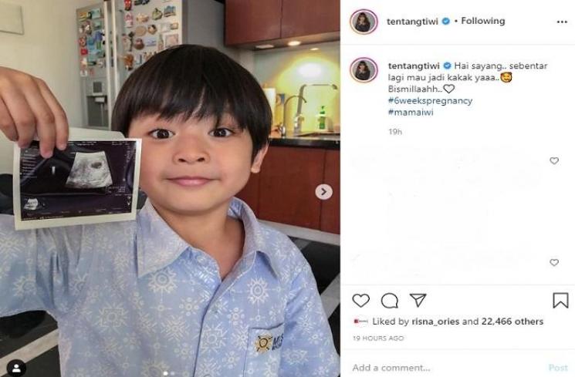Submit comment with Post button
The height and width of the screenshot is (377, 575).
[x=558, y=368]
